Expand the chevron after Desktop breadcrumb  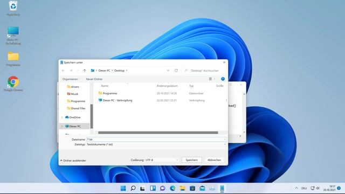tap(127, 71)
